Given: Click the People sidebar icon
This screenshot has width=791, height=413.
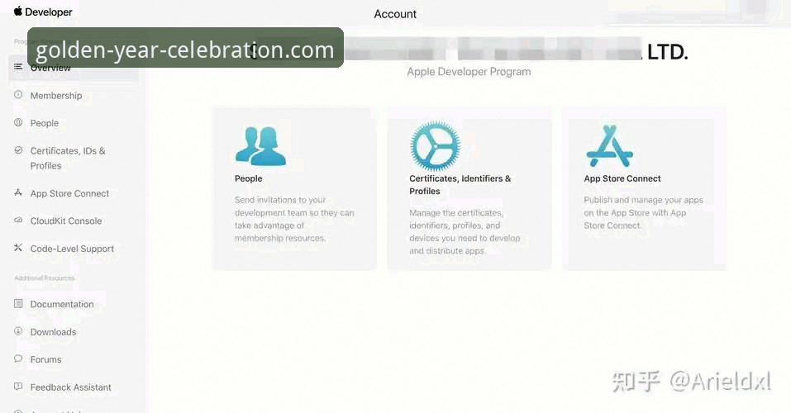Looking at the screenshot, I should (18, 123).
